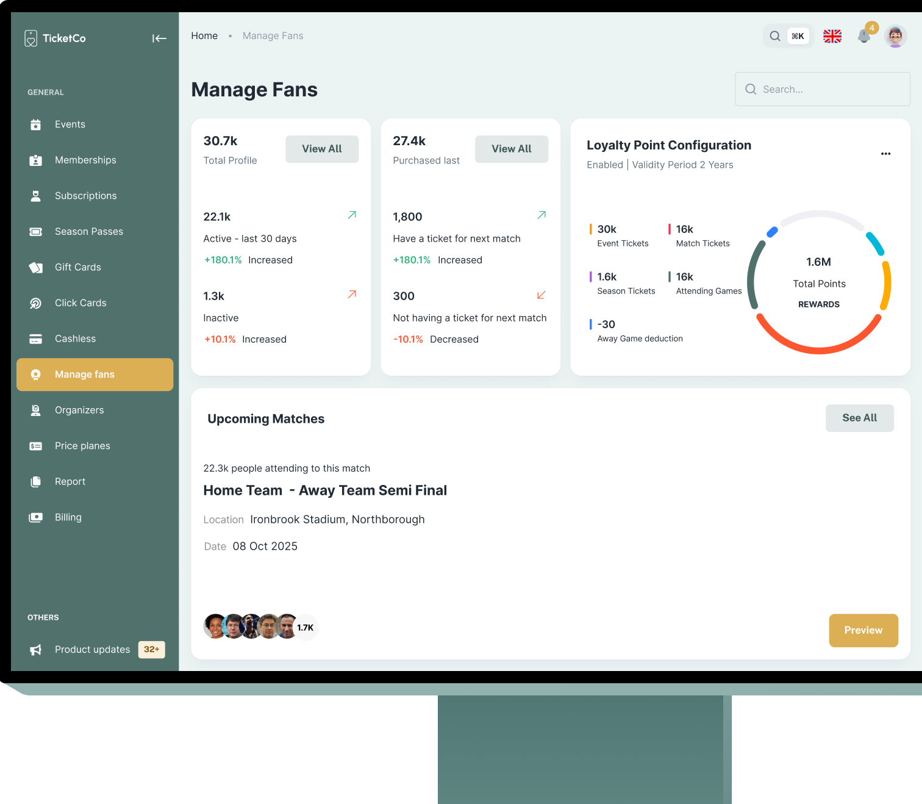This screenshot has width=922, height=804.
Task: Open notifications bell icon
Action: (x=864, y=37)
